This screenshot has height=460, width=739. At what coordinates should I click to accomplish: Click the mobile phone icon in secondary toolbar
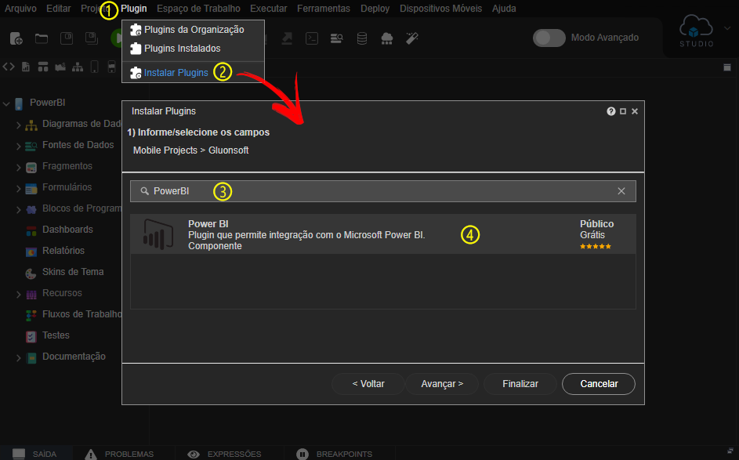coord(94,67)
